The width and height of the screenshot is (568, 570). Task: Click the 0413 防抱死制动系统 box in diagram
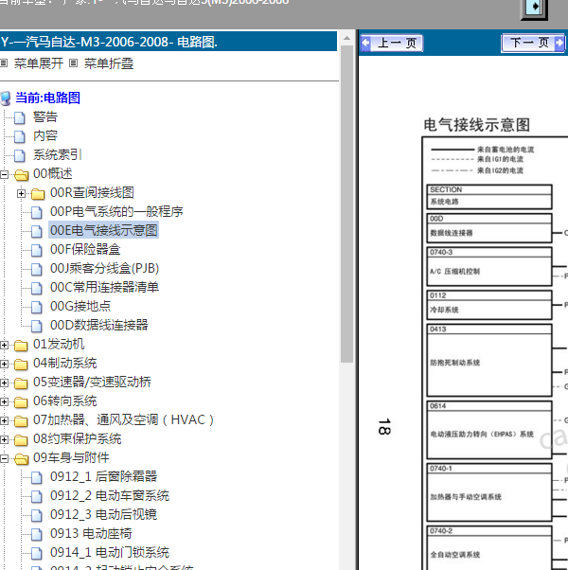coord(489,360)
